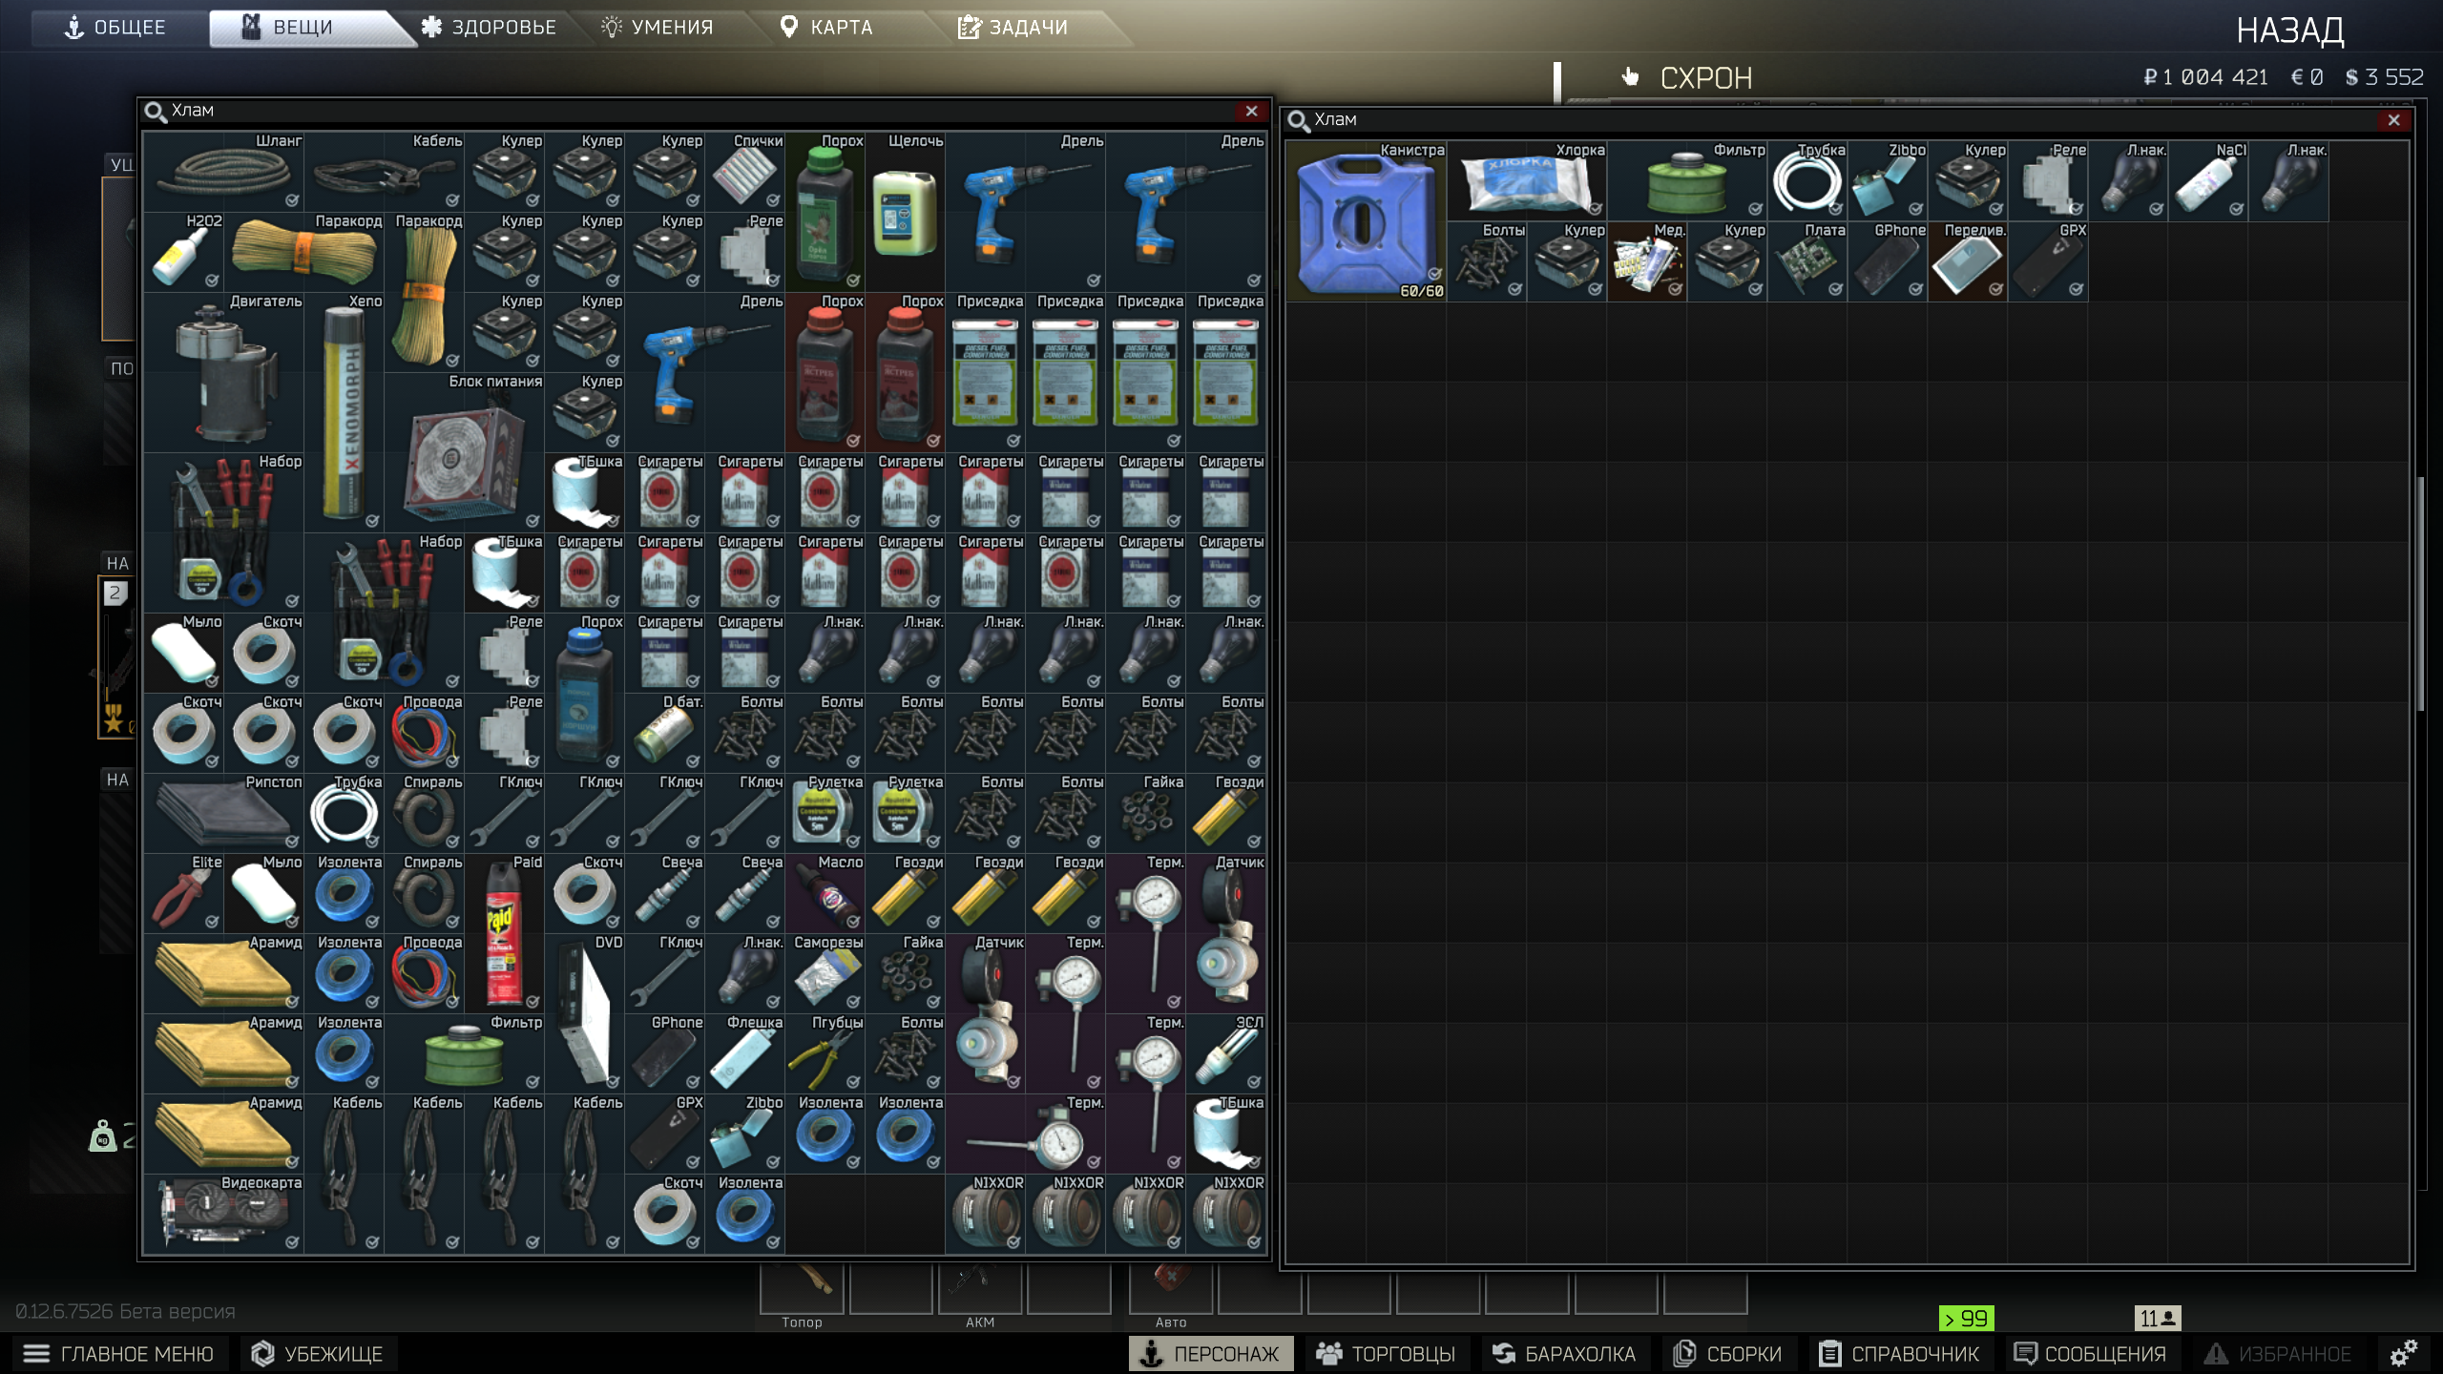Click the Плата circuit board item

[x=1807, y=262]
